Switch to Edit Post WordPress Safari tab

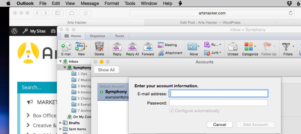click(210, 22)
